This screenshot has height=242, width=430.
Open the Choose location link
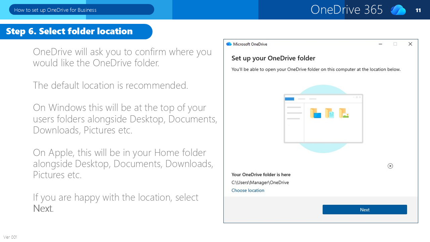(248, 190)
